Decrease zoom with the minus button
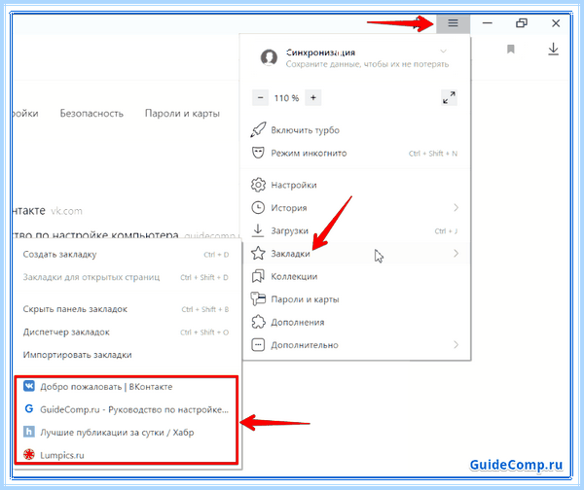This screenshot has width=584, height=490. (x=260, y=98)
